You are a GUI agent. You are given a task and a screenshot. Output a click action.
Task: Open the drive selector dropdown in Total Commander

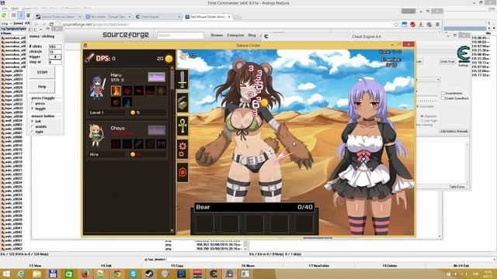click(x=10, y=23)
